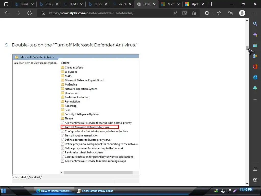This screenshot has height=196, width=261.
Task: Activate "How to Delete Window..." taskbar button
Action: pyautogui.click(x=54, y=191)
